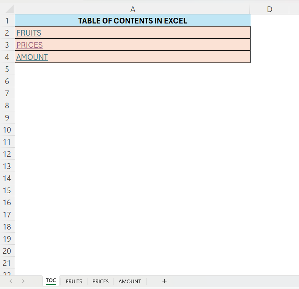Screen dimensions: 299x289
Task: Switch to the FRUITS sheet tab
Action: 74,281
